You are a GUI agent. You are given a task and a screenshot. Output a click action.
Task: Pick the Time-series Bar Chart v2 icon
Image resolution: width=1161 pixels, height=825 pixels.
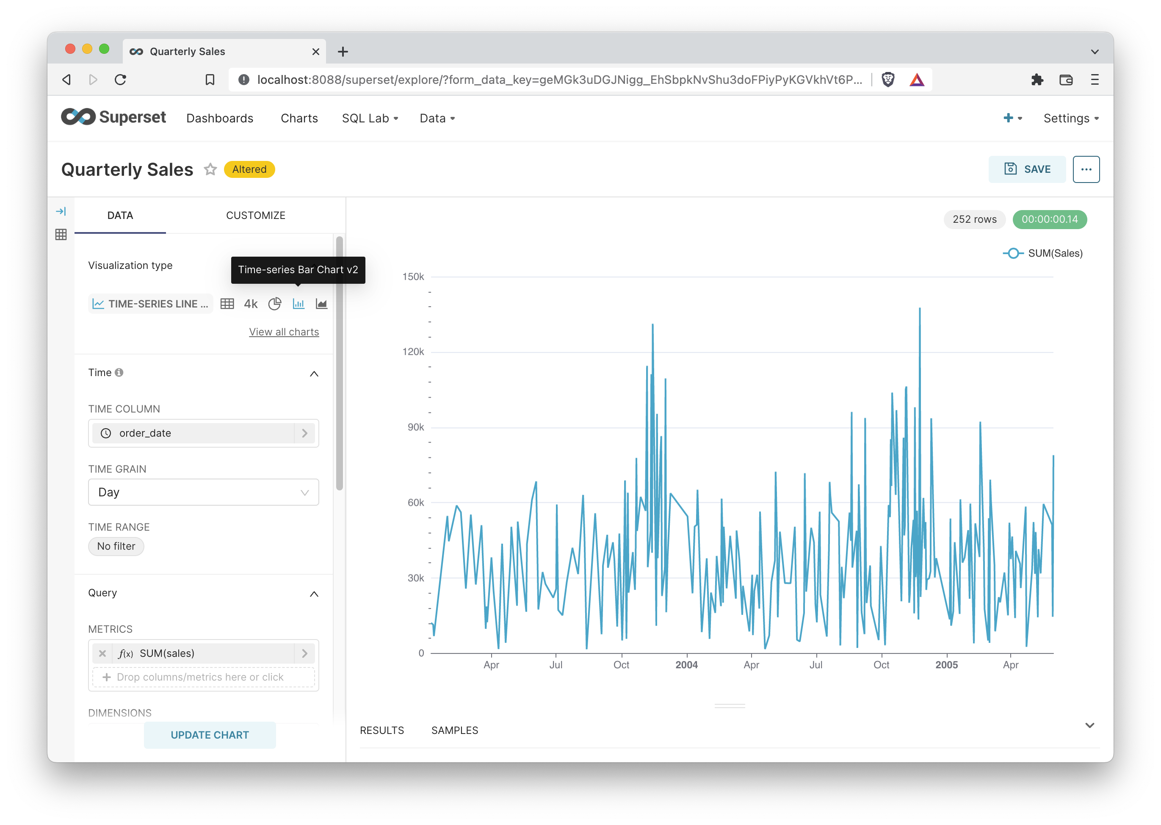298,304
